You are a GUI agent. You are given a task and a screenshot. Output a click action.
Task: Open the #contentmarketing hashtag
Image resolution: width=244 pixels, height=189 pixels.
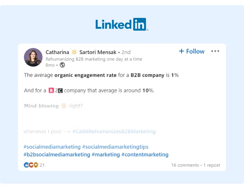click(x=145, y=154)
